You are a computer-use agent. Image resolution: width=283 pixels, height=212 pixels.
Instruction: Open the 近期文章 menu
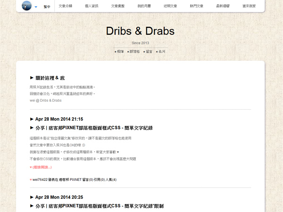pyautogui.click(x=170, y=6)
